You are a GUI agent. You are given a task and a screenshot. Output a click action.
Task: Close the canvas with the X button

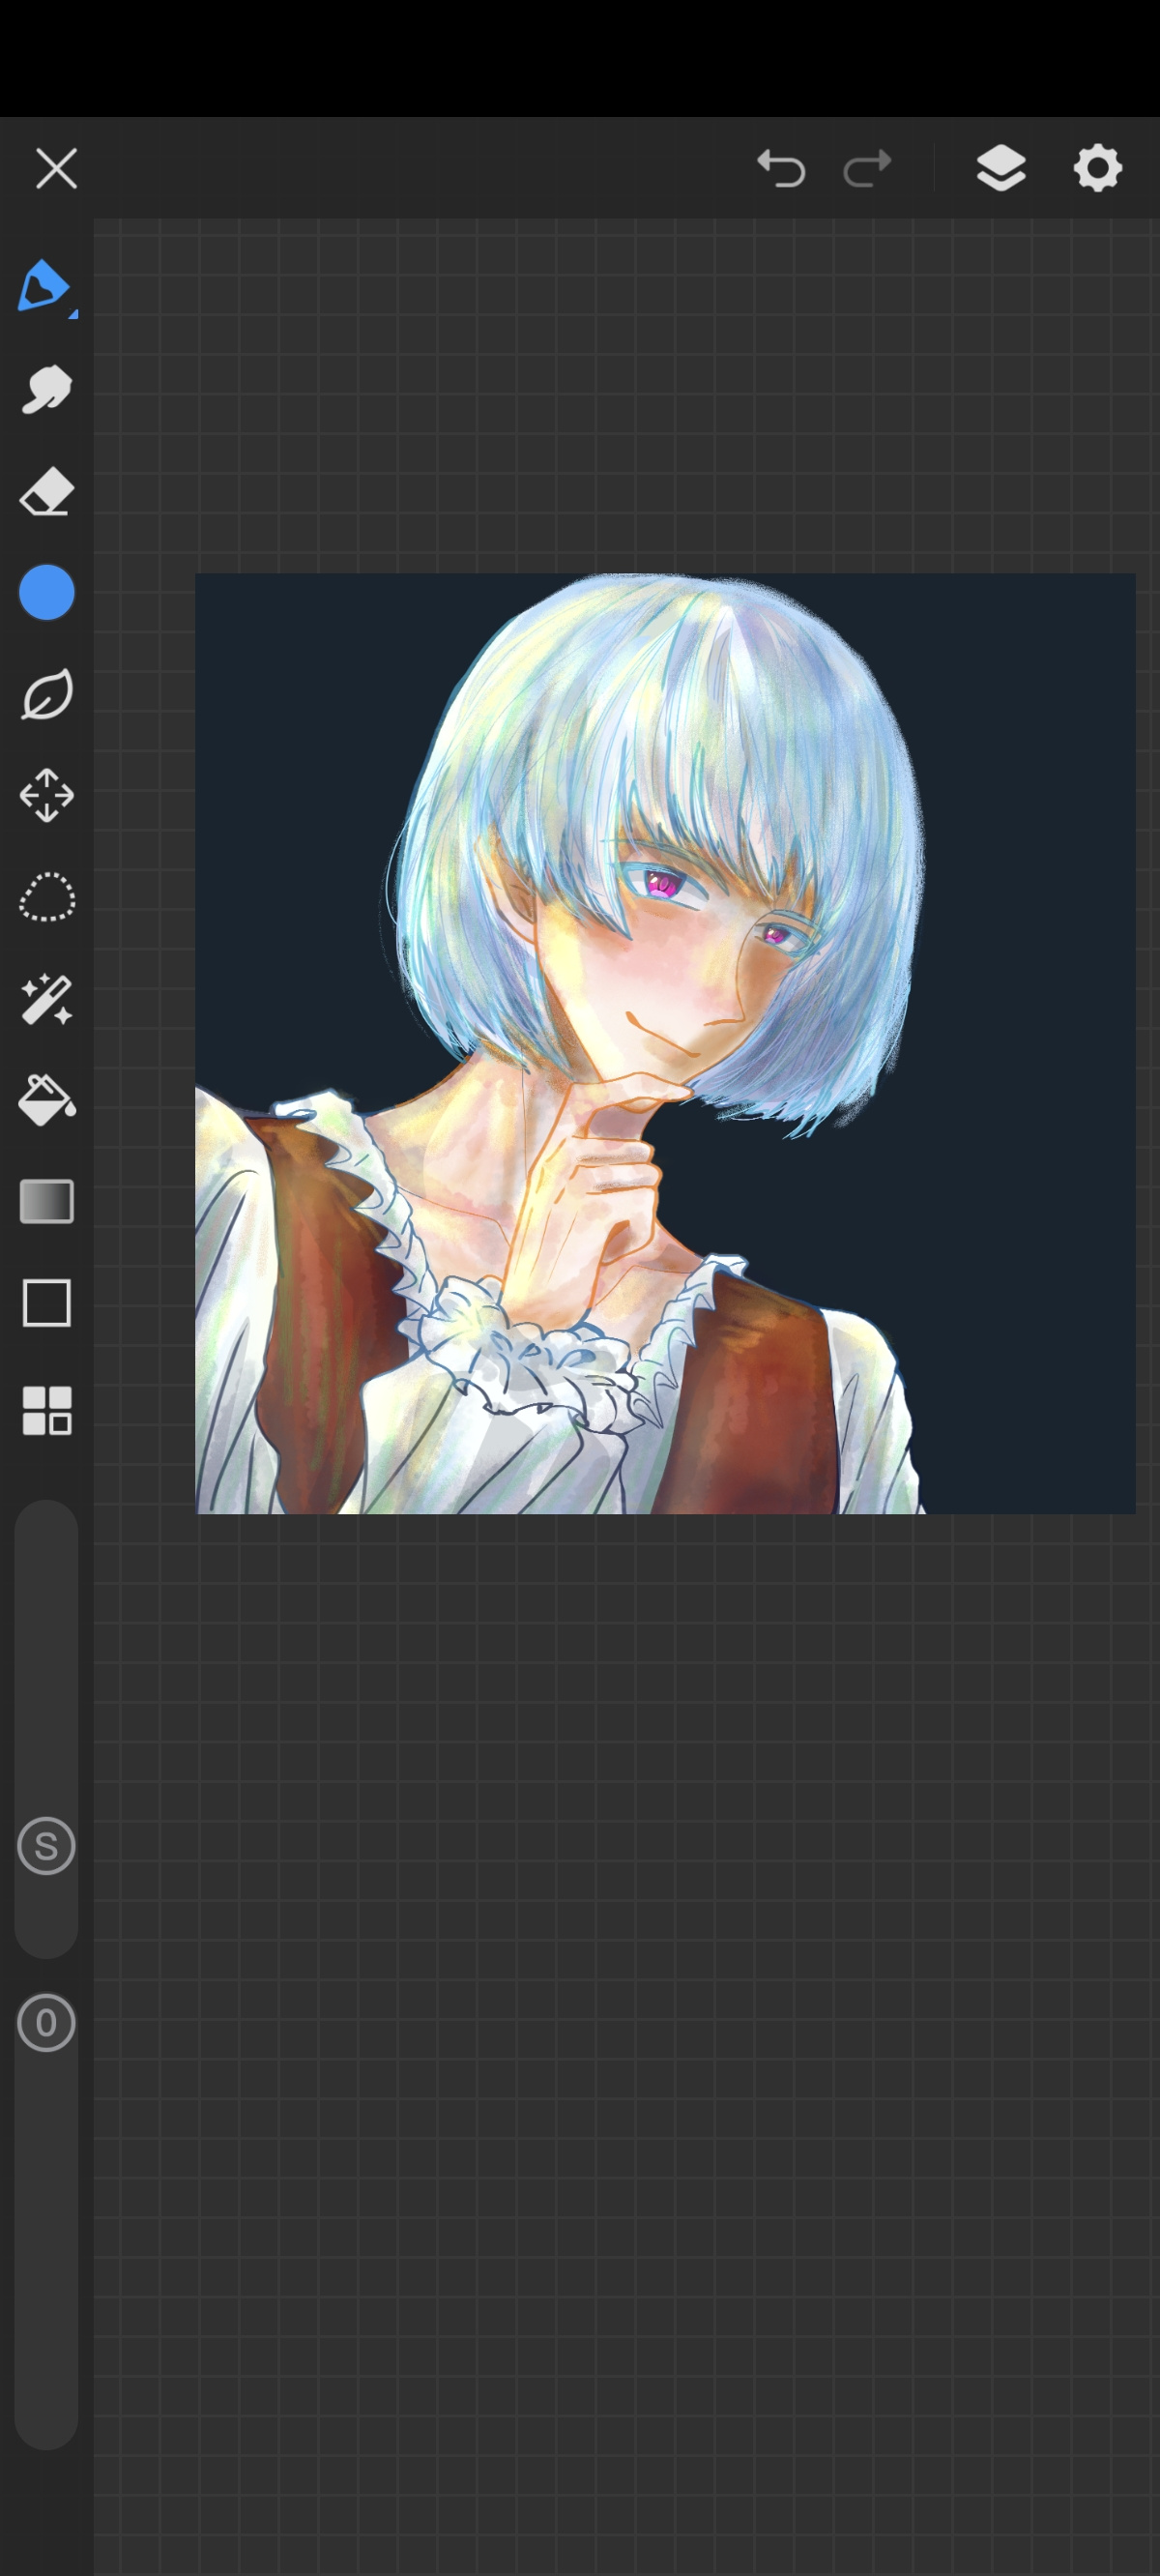56,168
